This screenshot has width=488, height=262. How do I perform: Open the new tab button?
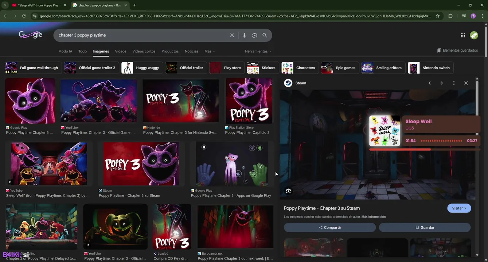click(134, 5)
